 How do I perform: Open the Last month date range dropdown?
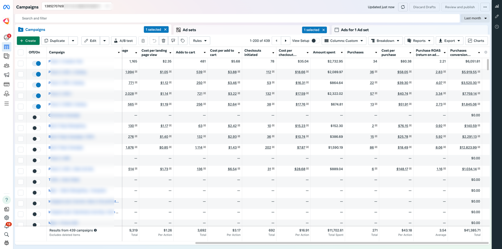[475, 18]
